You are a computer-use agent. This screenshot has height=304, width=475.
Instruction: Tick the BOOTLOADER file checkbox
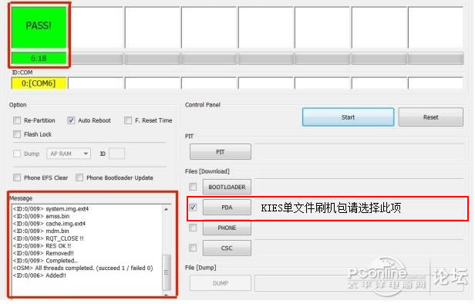(193, 187)
